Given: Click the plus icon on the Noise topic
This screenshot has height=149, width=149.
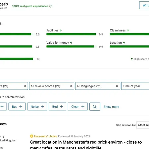Looking at the screenshot, I should [x=42, y=107].
